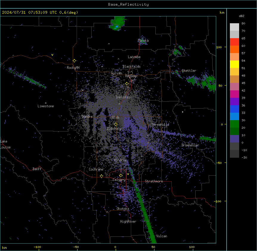Image resolution: width=257 pixels, height=251 pixels.
Task: Click the Didsbury city label
Action: (x=114, y=128)
